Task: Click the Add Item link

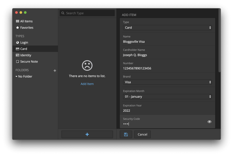Action: pyautogui.click(x=87, y=84)
